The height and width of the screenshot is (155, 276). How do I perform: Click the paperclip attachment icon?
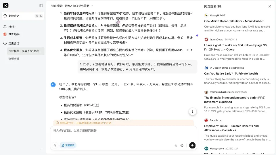click(175, 146)
